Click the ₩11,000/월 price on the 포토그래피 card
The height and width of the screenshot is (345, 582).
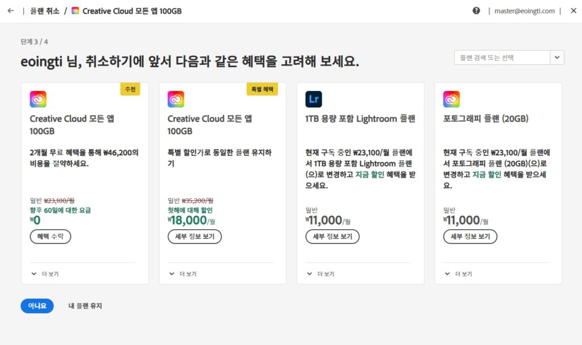tap(466, 220)
